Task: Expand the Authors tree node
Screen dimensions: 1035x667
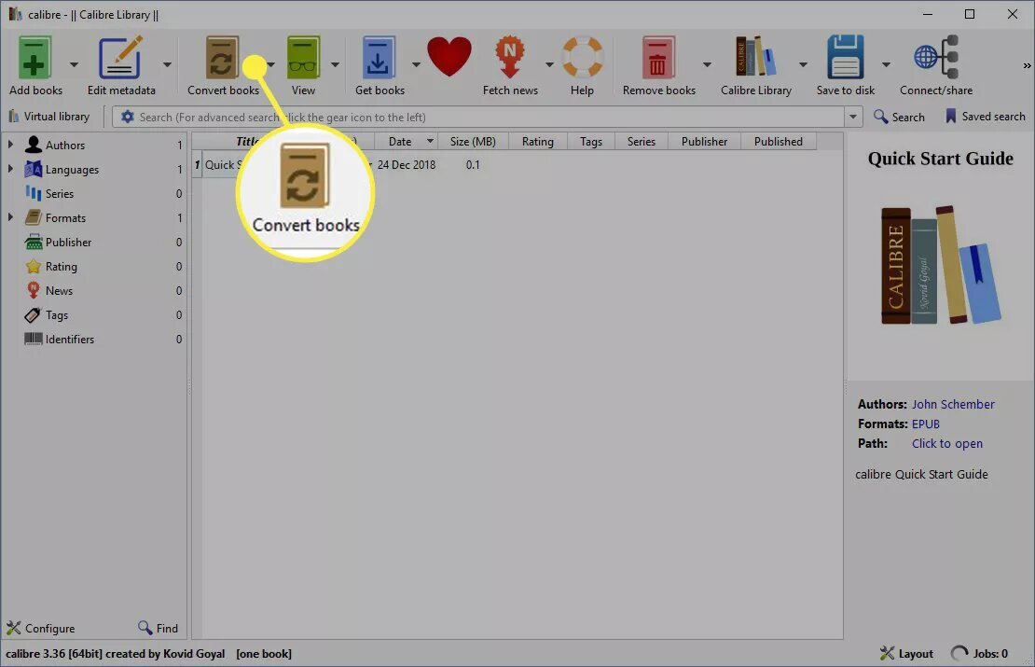Action: (10, 144)
